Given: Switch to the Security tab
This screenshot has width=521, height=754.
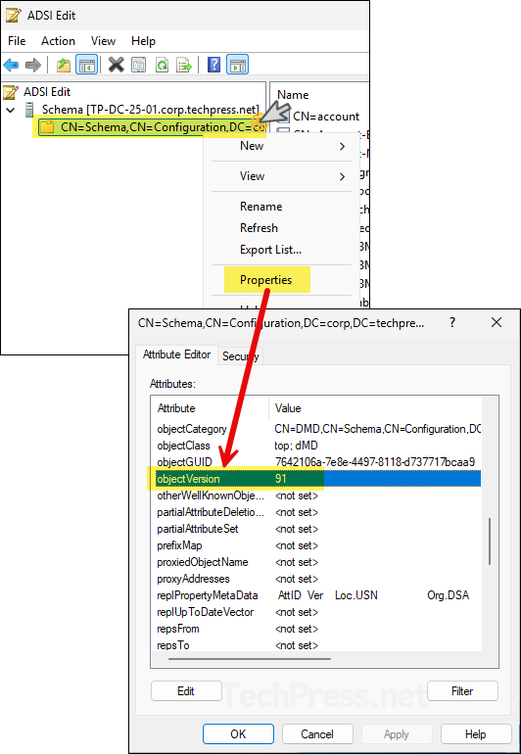Looking at the screenshot, I should [x=241, y=356].
